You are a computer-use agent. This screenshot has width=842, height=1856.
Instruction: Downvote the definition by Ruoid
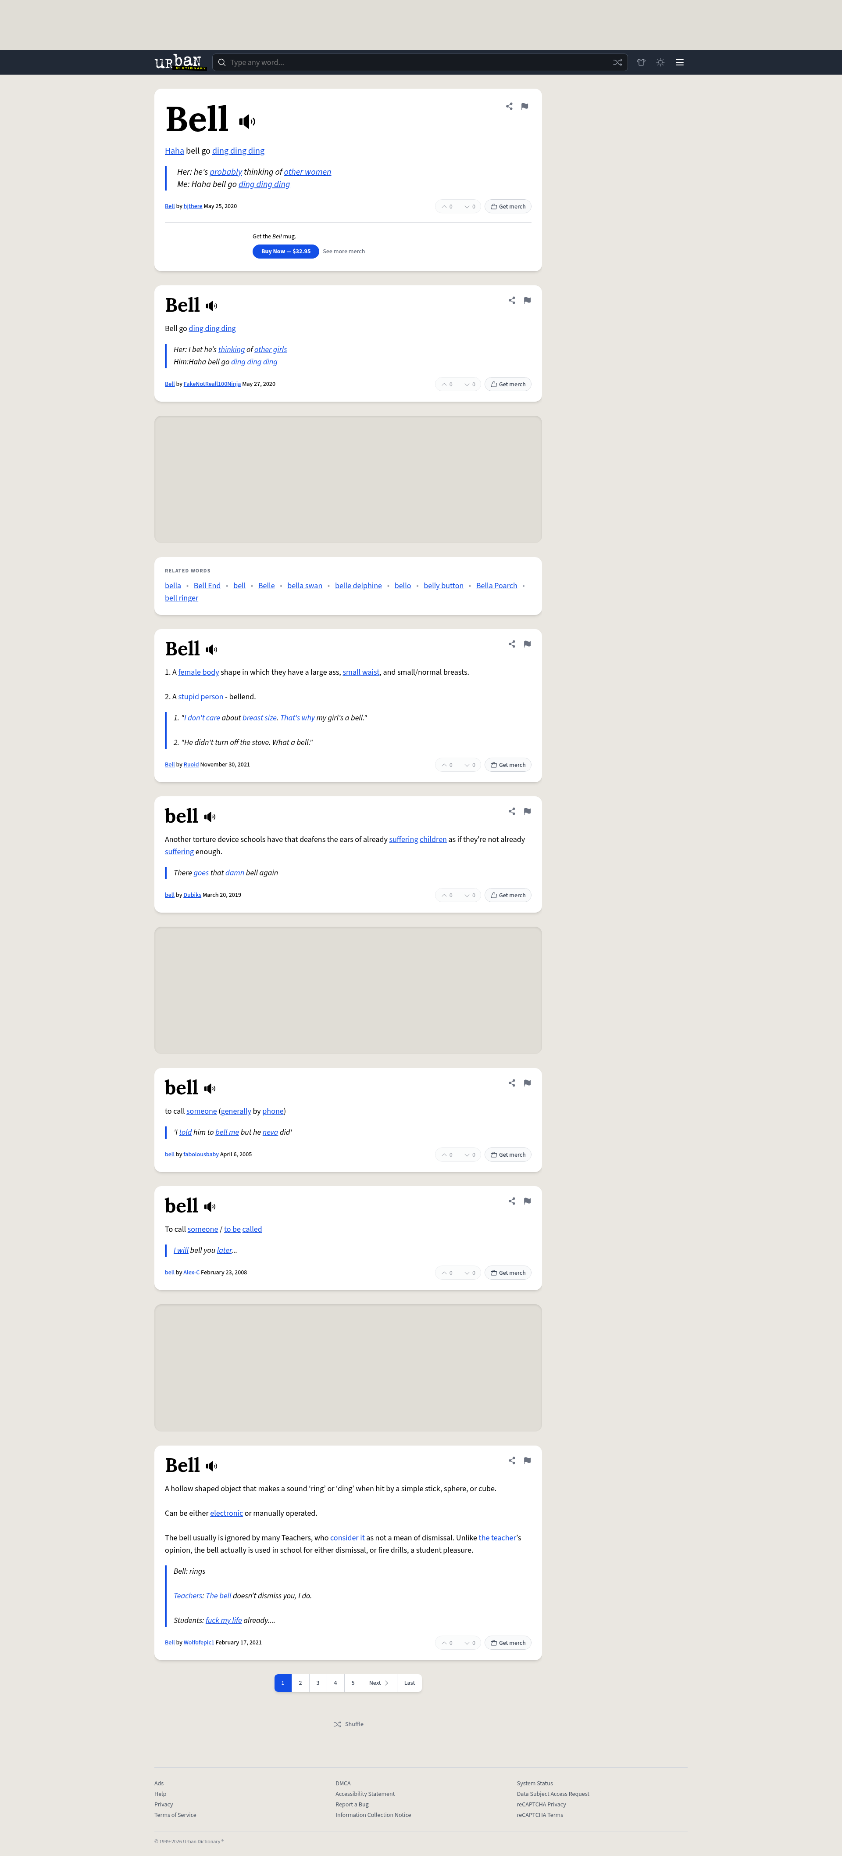[x=469, y=765]
